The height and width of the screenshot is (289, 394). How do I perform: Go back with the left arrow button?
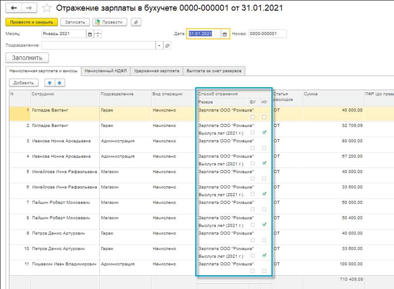click(13, 8)
